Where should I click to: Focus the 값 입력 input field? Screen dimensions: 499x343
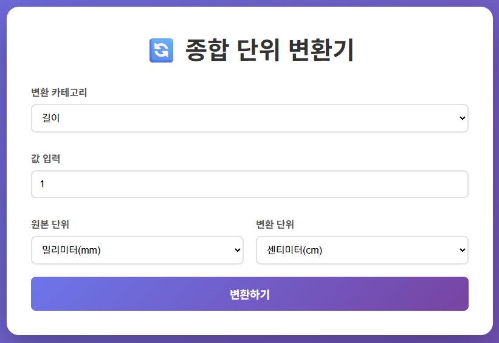249,184
